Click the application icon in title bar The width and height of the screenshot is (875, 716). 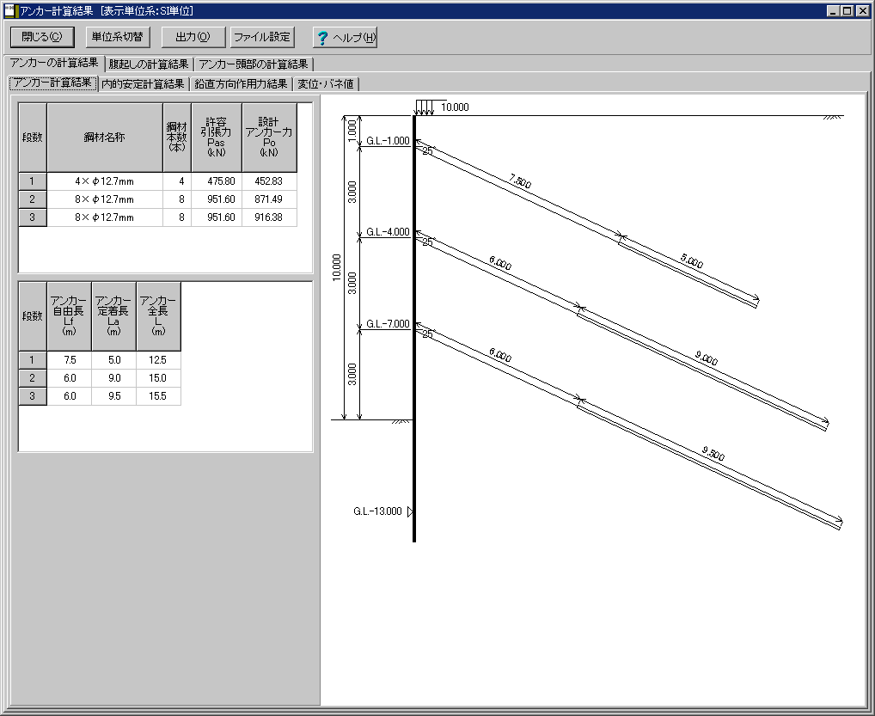click(9, 11)
